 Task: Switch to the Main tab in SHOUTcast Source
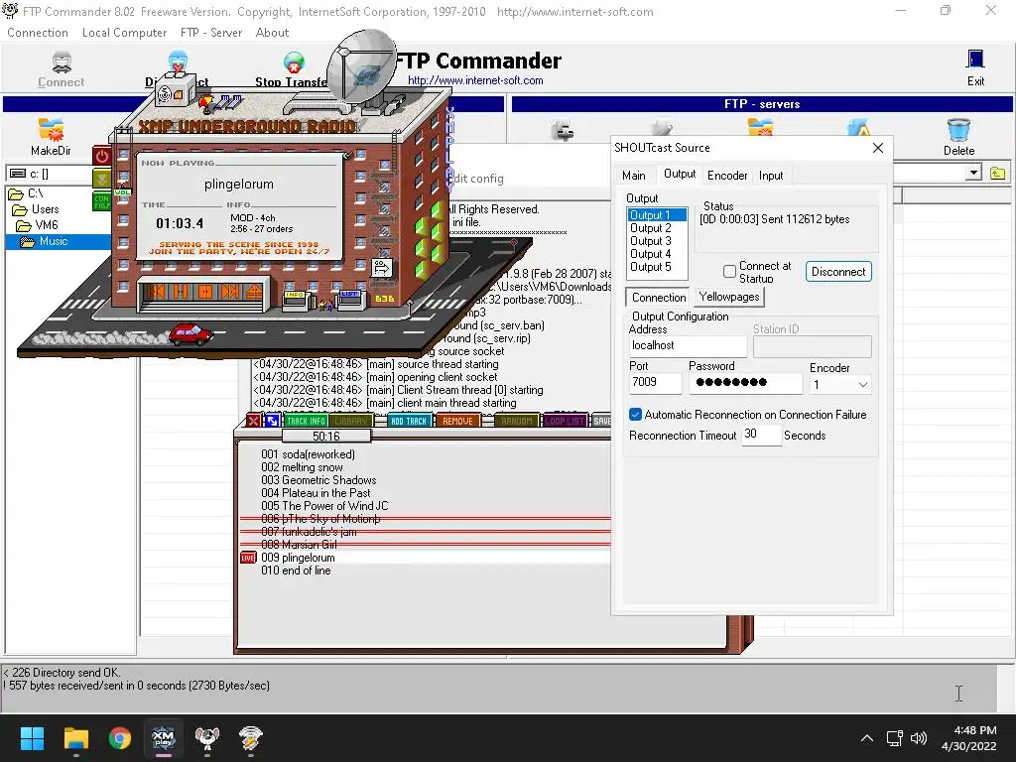point(634,176)
